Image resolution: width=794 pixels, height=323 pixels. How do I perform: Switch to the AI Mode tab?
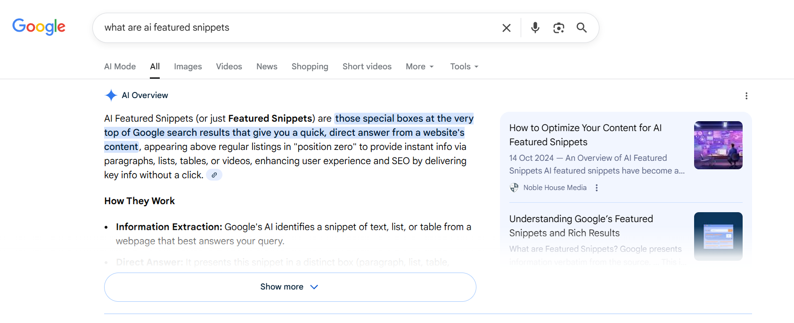pyautogui.click(x=120, y=66)
